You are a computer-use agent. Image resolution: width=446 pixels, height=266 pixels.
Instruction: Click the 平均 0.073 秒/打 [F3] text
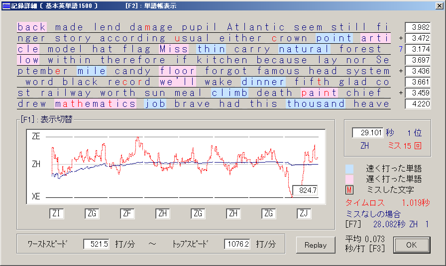[365, 244]
